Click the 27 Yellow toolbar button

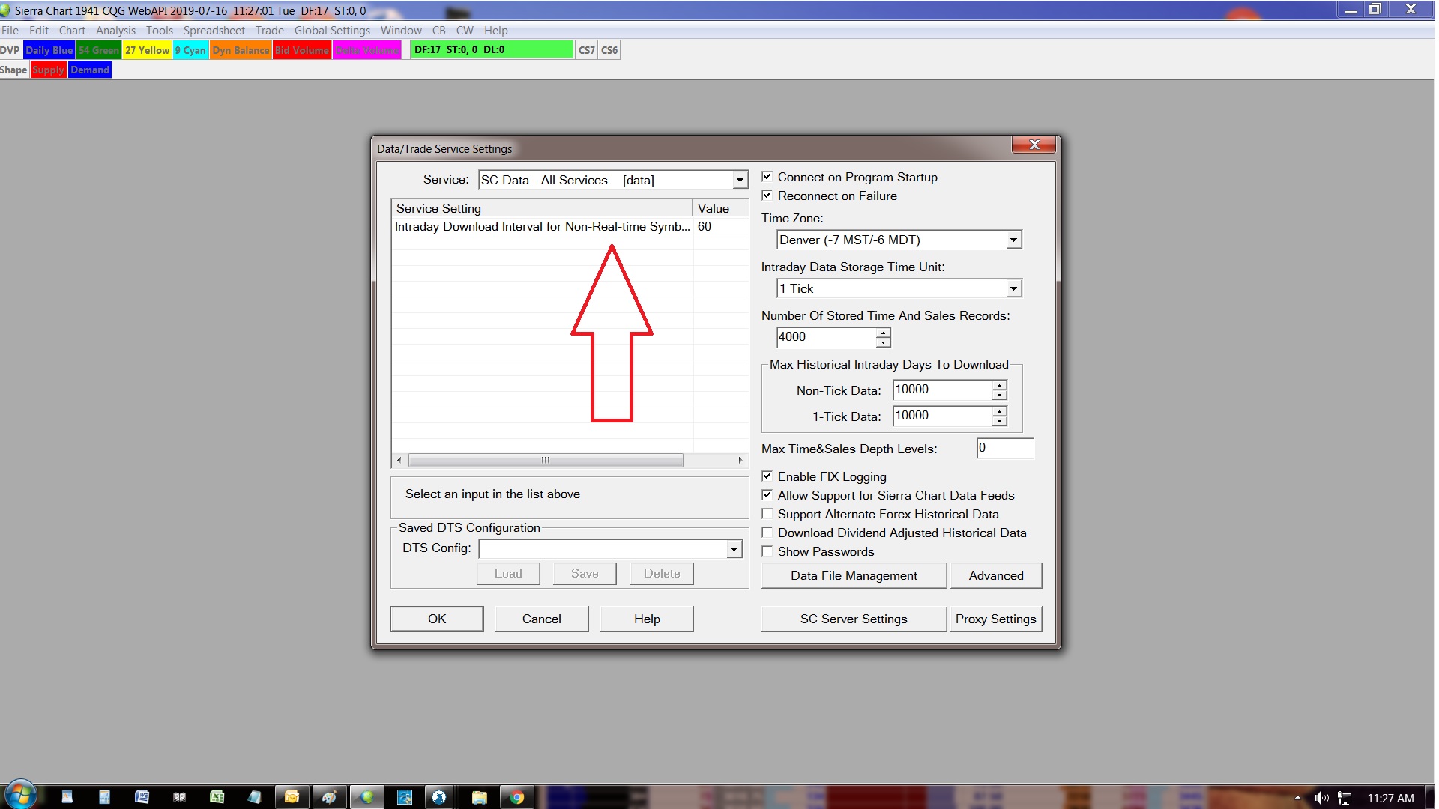click(x=147, y=50)
